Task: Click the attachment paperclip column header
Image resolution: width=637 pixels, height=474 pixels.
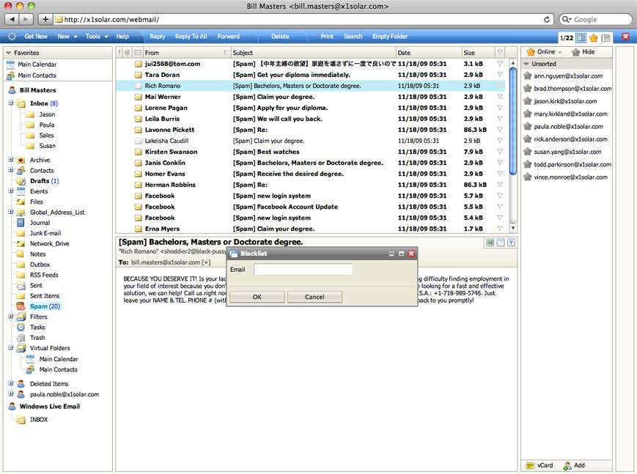Action: 128,53
